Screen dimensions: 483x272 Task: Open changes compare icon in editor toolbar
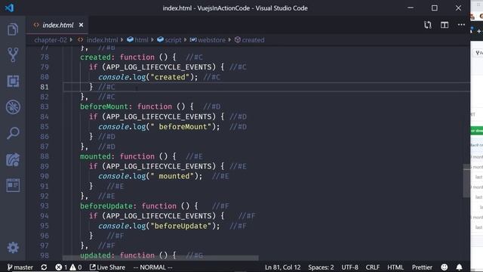pos(428,25)
